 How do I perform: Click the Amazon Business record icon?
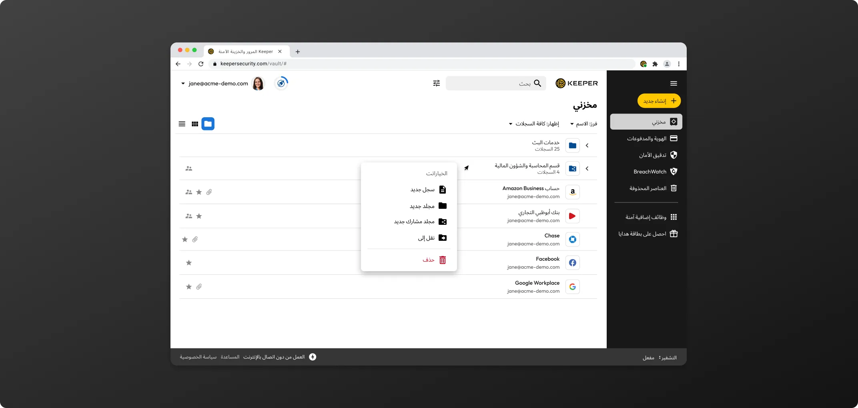tap(573, 192)
